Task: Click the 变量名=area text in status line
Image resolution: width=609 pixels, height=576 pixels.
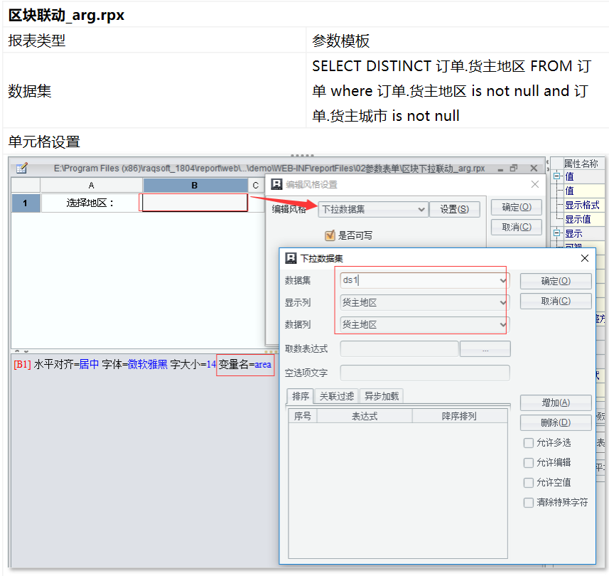Action: [x=244, y=365]
